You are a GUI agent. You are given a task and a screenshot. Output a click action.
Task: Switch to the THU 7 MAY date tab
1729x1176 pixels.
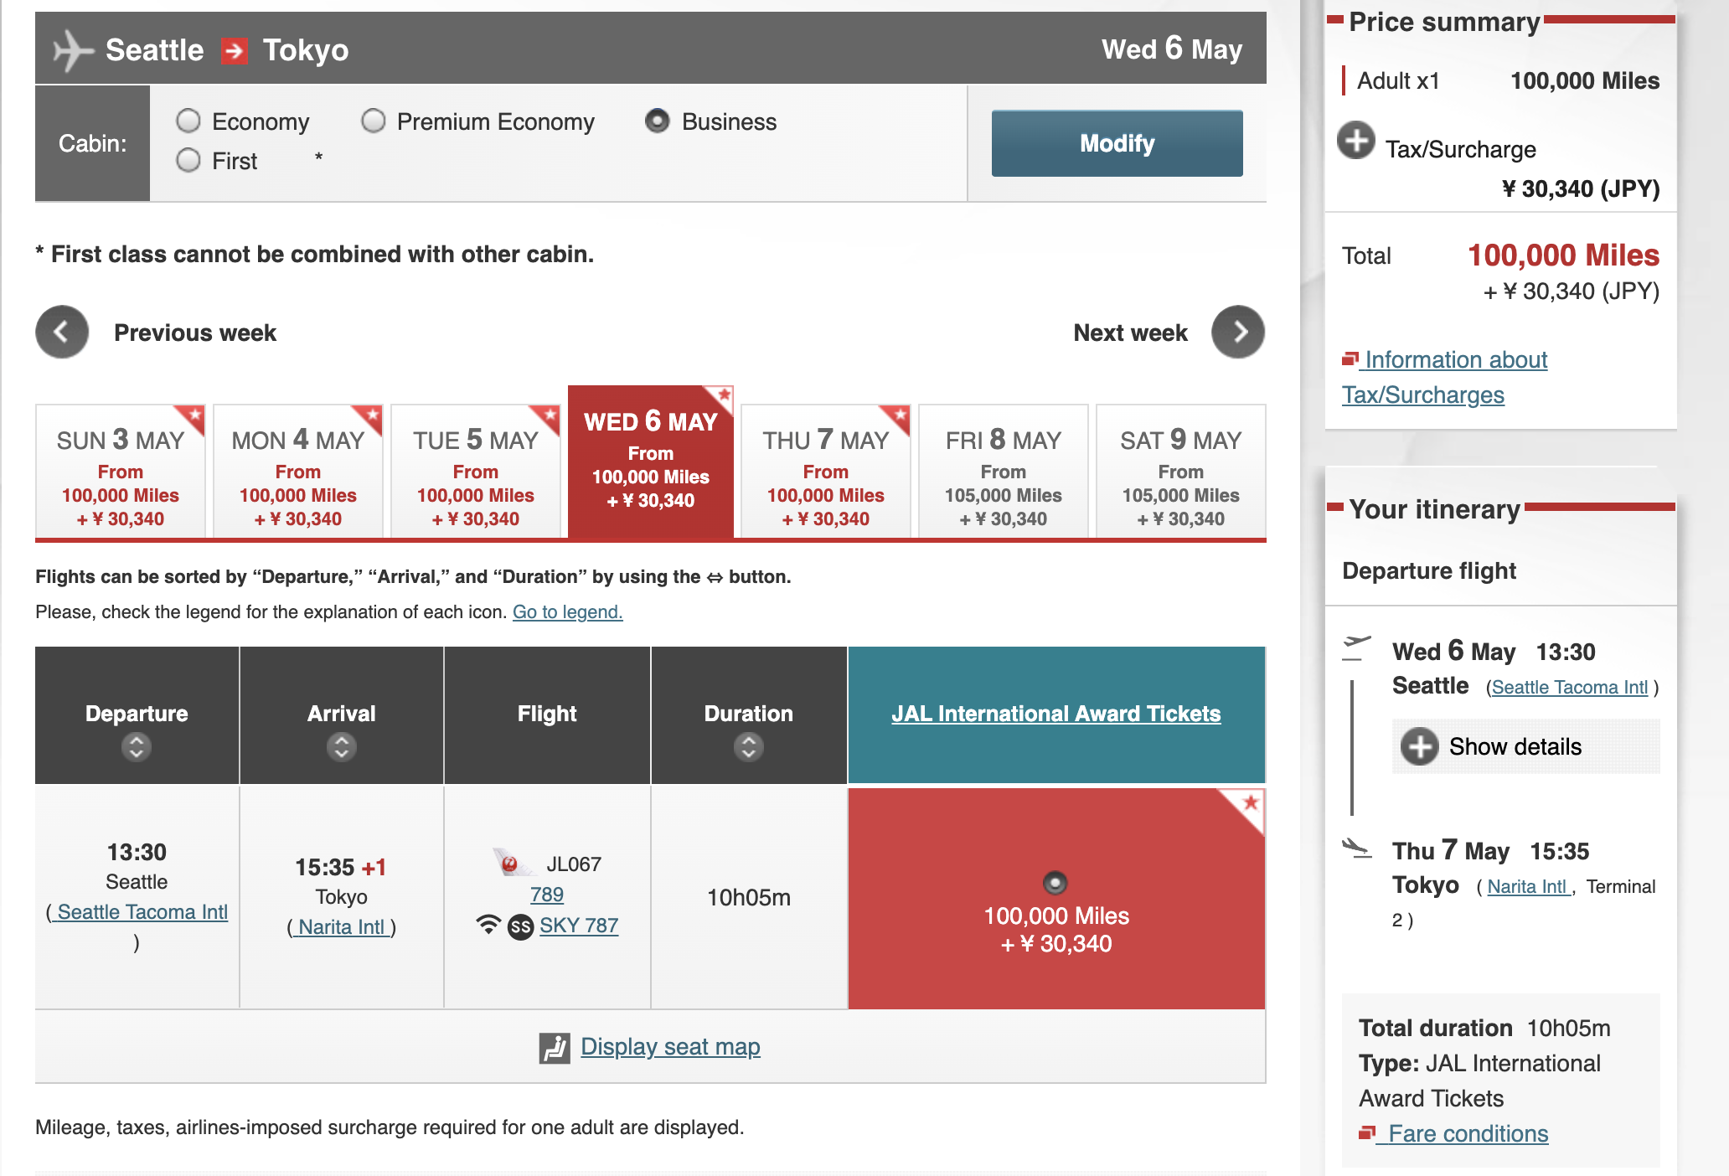click(825, 472)
